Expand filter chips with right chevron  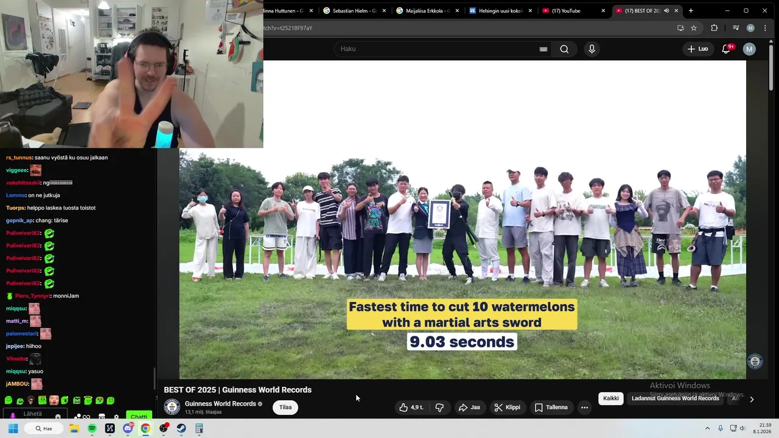pyautogui.click(x=752, y=399)
